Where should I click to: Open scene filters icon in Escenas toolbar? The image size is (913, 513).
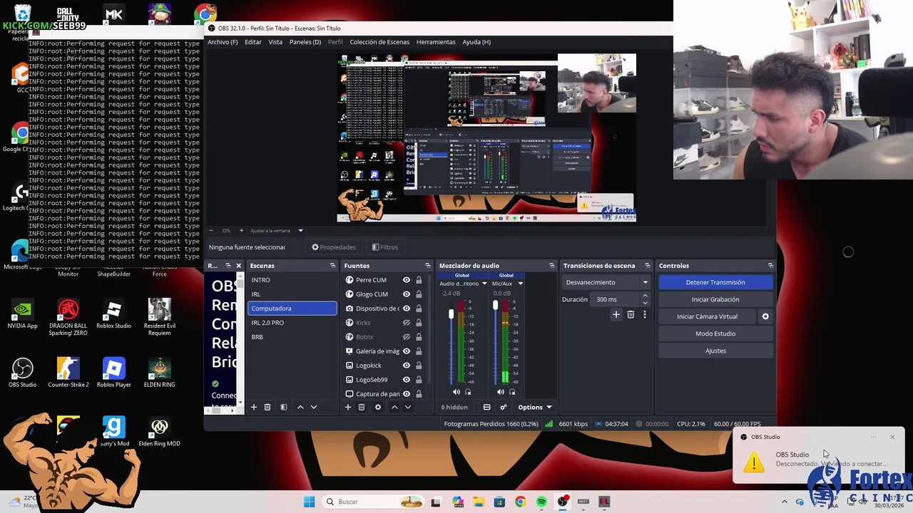(x=283, y=407)
